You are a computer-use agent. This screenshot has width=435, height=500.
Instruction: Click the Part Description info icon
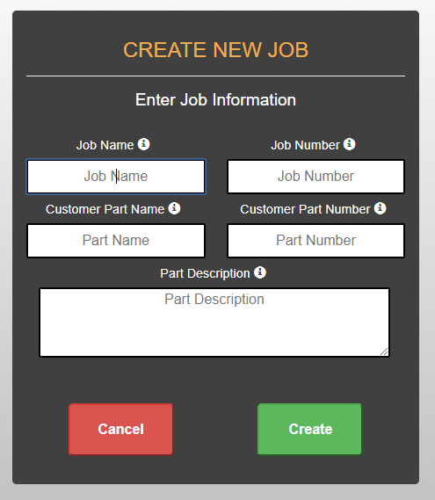click(x=260, y=272)
